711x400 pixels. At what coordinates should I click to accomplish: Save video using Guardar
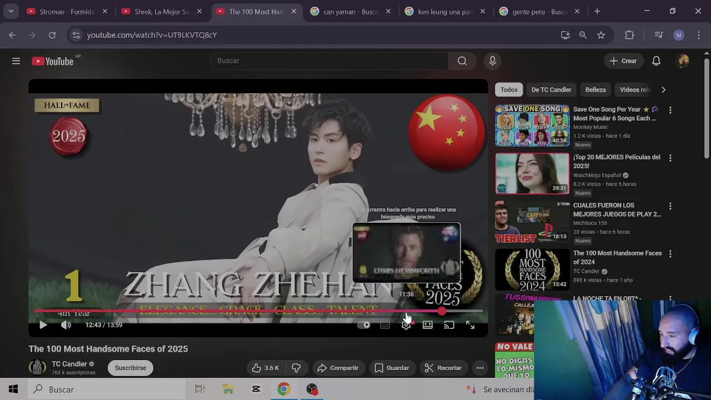[x=392, y=368]
